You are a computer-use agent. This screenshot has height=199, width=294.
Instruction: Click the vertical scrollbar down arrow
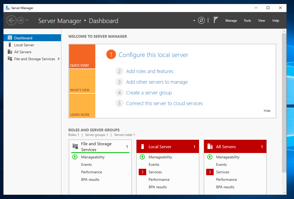[284, 192]
